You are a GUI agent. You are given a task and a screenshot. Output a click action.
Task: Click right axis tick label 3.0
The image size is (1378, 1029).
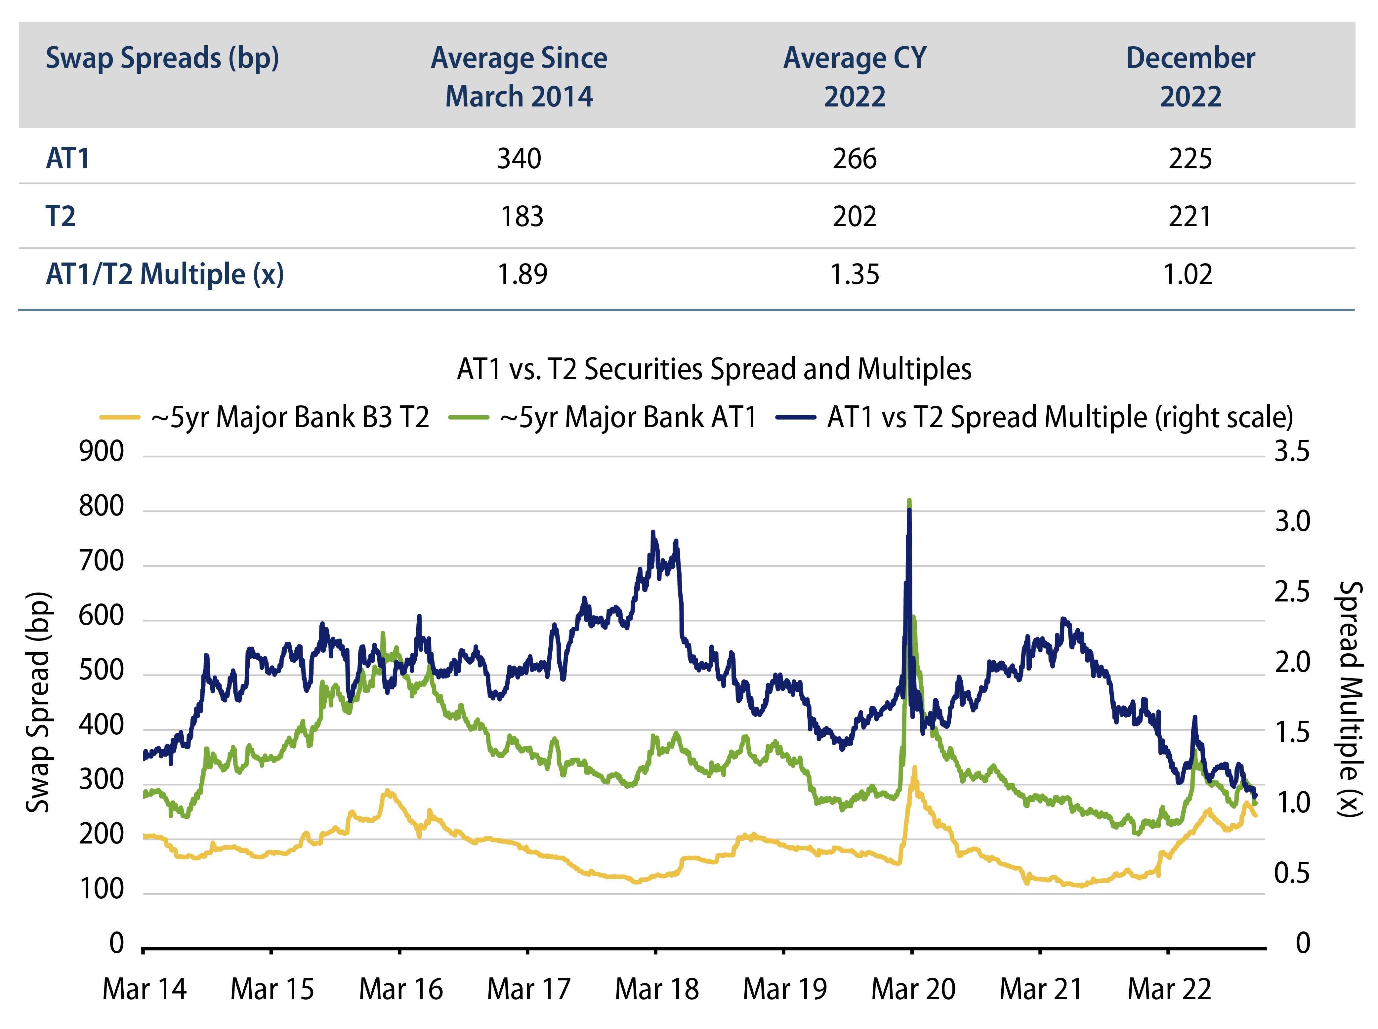[1292, 521]
